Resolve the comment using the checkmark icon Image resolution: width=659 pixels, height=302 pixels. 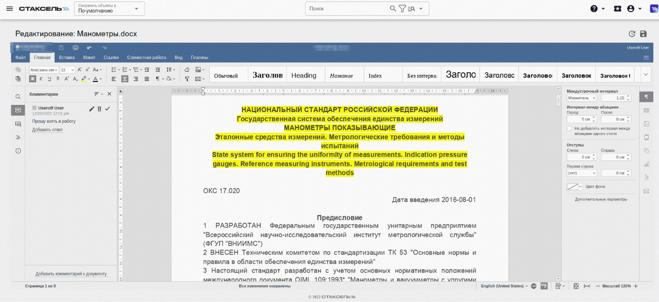108,108
